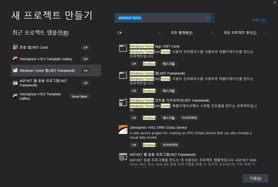Screen dimensions: 278x187
Task: Click the C# badge beside 콘솔 앱(.NET Core)
Action: click(85, 47)
